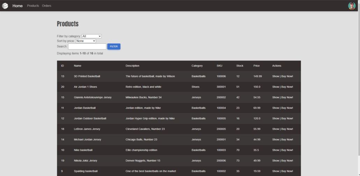Viewport: 360px width, 176px height.
Task: Click SKU value 100006
Action: pos(221,76)
